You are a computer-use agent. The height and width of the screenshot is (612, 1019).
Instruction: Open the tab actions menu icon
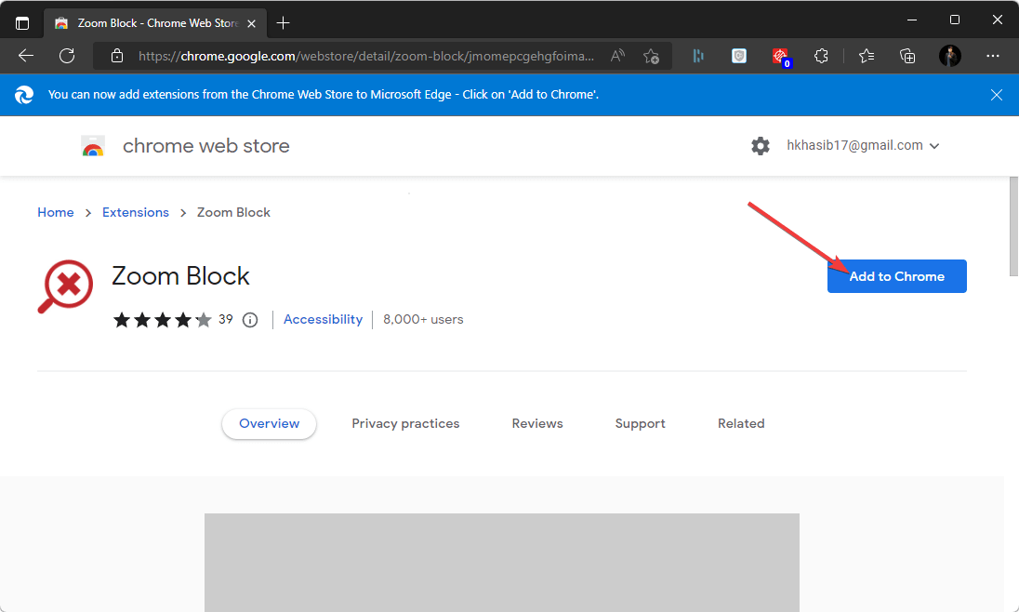click(x=22, y=23)
